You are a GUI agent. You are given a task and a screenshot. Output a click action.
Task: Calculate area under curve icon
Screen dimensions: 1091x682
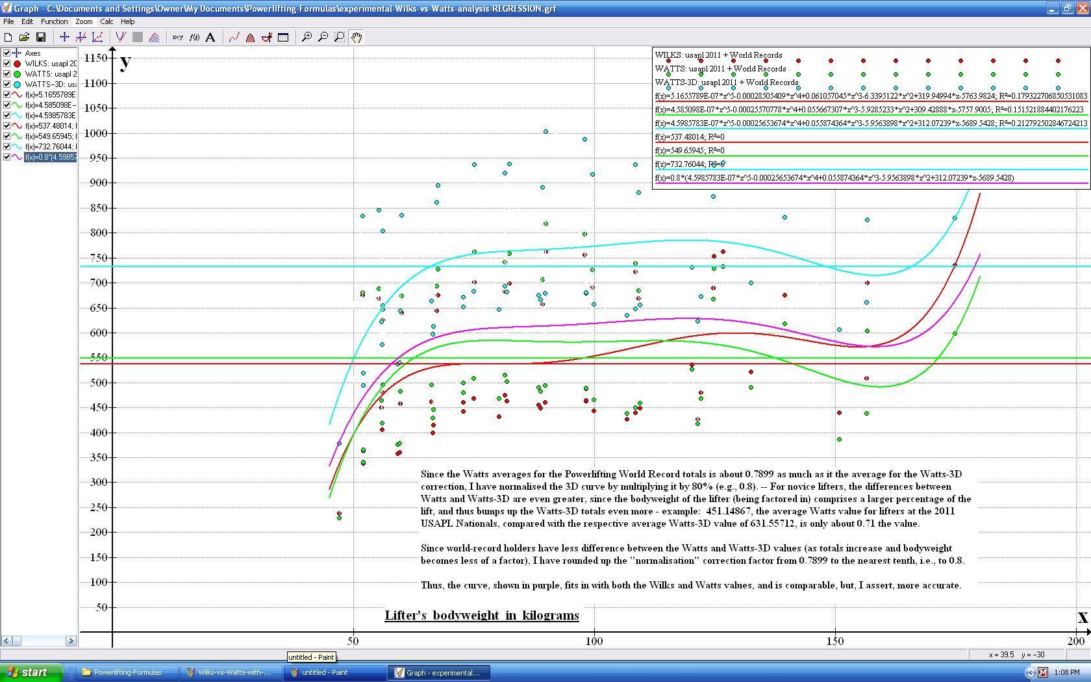tap(250, 37)
